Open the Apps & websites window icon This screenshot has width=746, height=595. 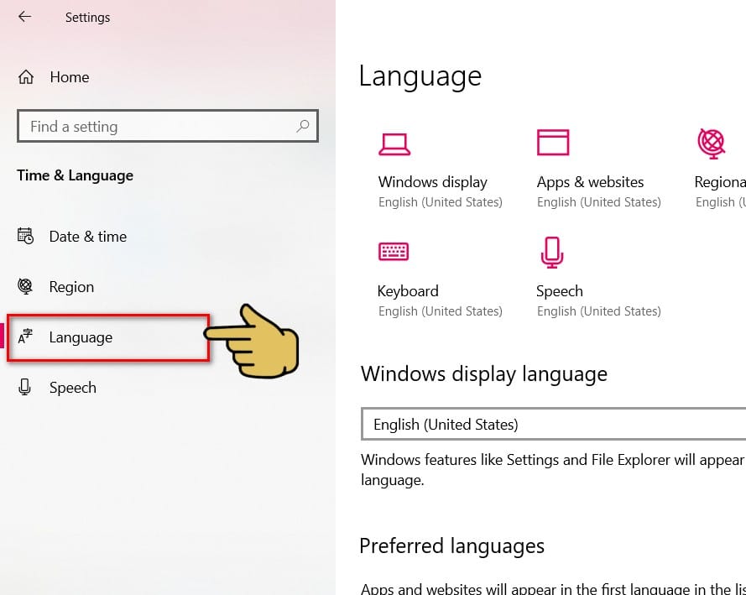pyautogui.click(x=553, y=142)
